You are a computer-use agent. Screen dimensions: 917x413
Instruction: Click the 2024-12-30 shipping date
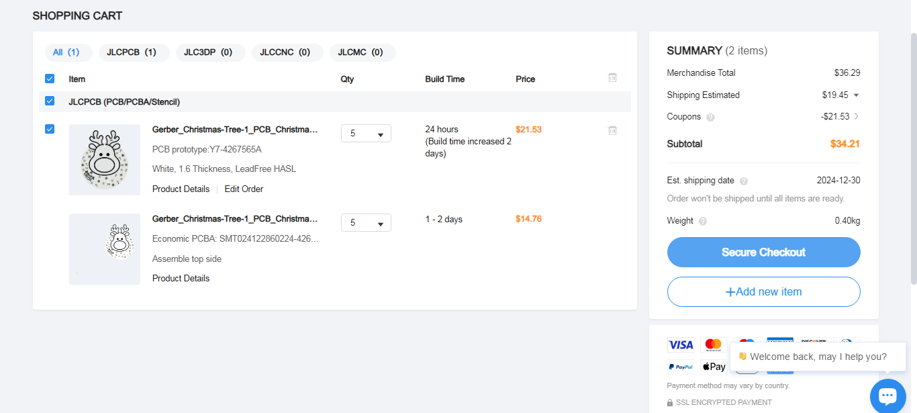tap(838, 181)
